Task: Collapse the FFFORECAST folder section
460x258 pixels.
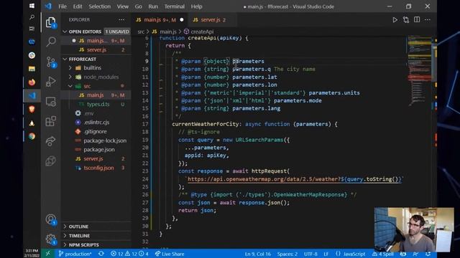Action: click(96, 59)
